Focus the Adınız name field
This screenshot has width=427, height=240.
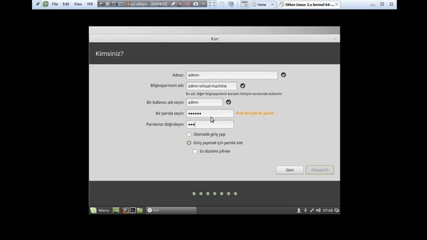pos(232,75)
